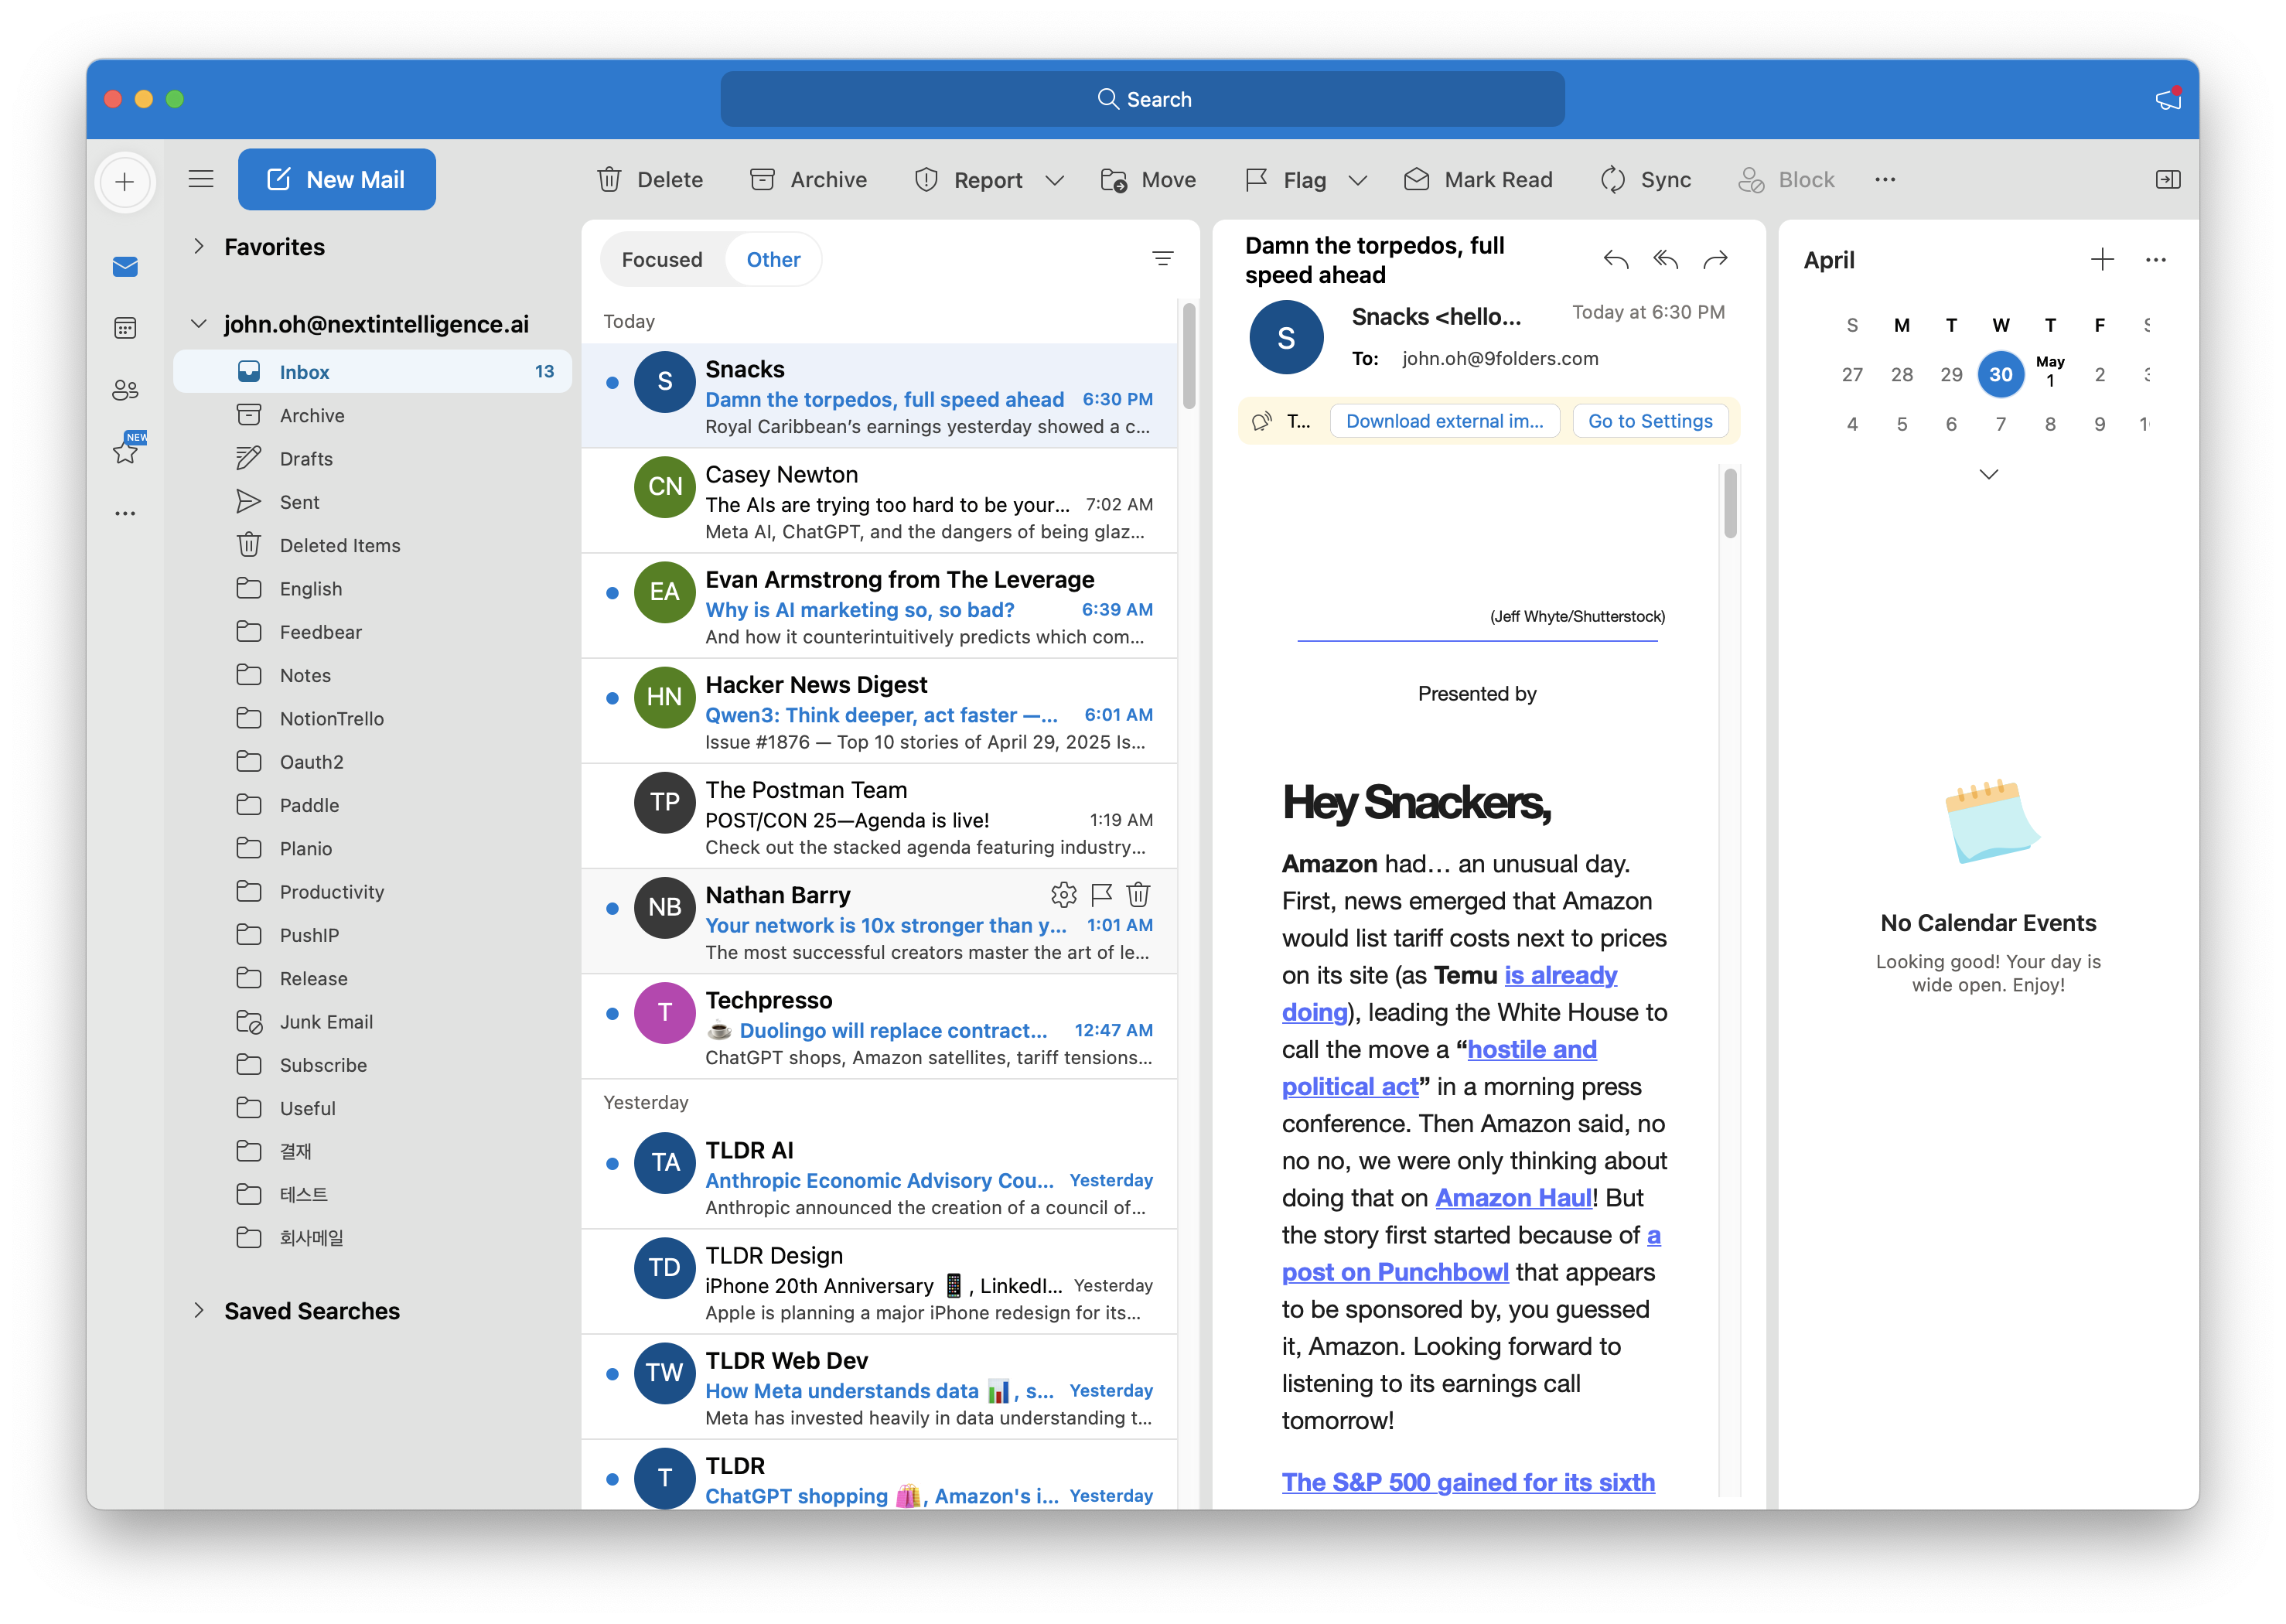Open Casey Newton email
This screenshot has width=2286, height=1624.
[x=879, y=501]
